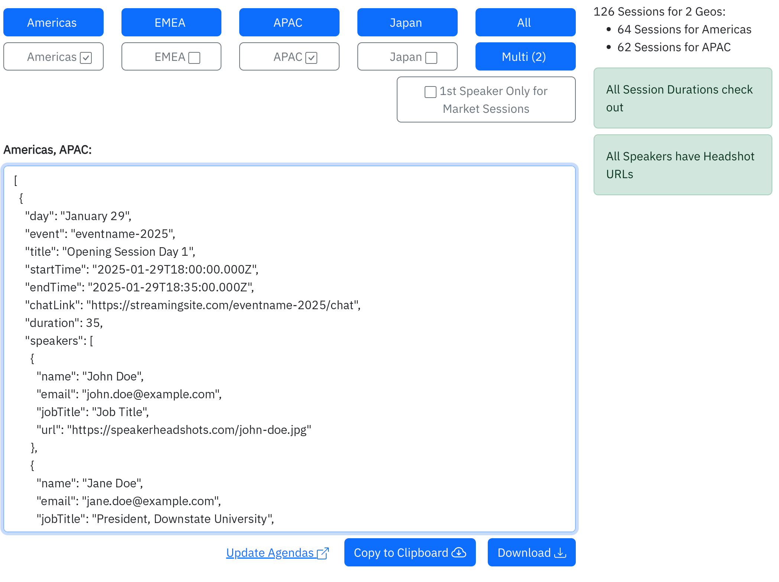Click the President, Downstate University jobTitle line

click(x=155, y=519)
